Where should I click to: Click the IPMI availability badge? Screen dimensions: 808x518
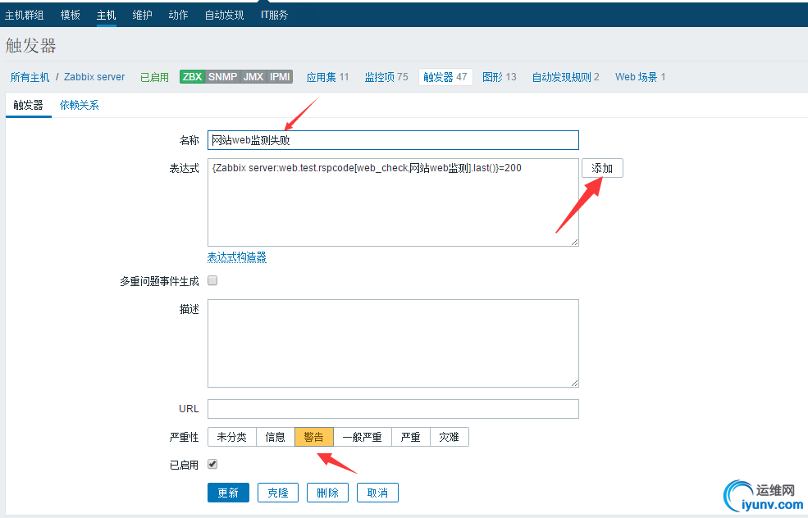point(280,77)
